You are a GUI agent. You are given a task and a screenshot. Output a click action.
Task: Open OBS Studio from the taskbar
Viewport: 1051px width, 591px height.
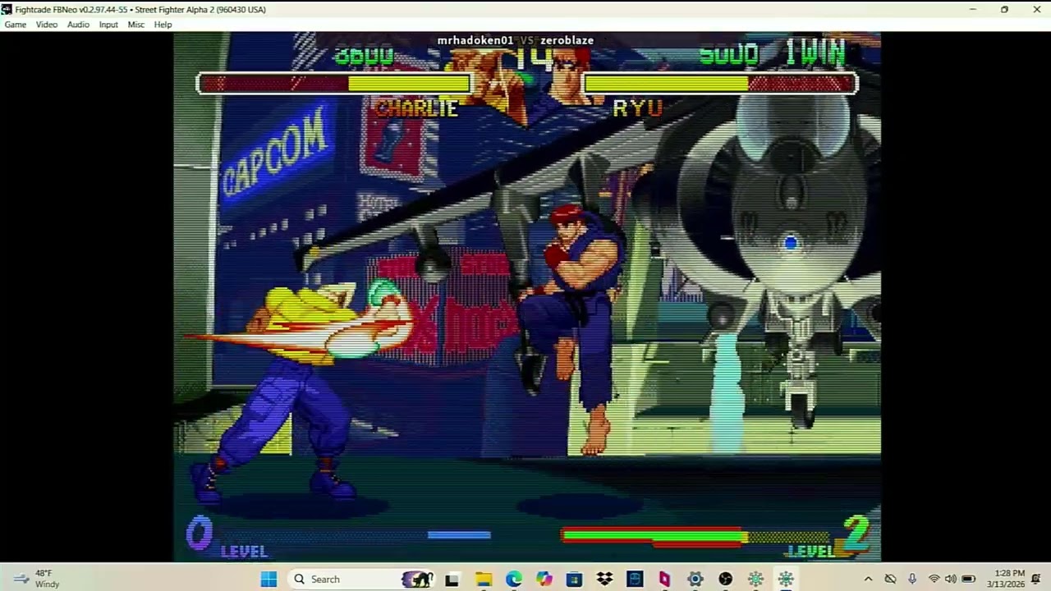[x=726, y=580]
